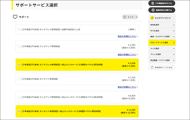
Task: Expand OSを選択 section in the navi
Action: 162,31
